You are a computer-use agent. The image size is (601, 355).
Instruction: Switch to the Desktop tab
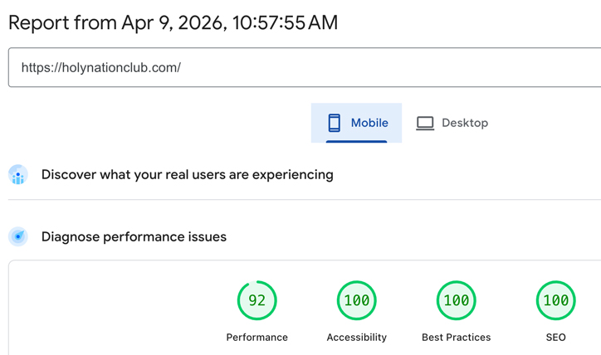point(452,123)
